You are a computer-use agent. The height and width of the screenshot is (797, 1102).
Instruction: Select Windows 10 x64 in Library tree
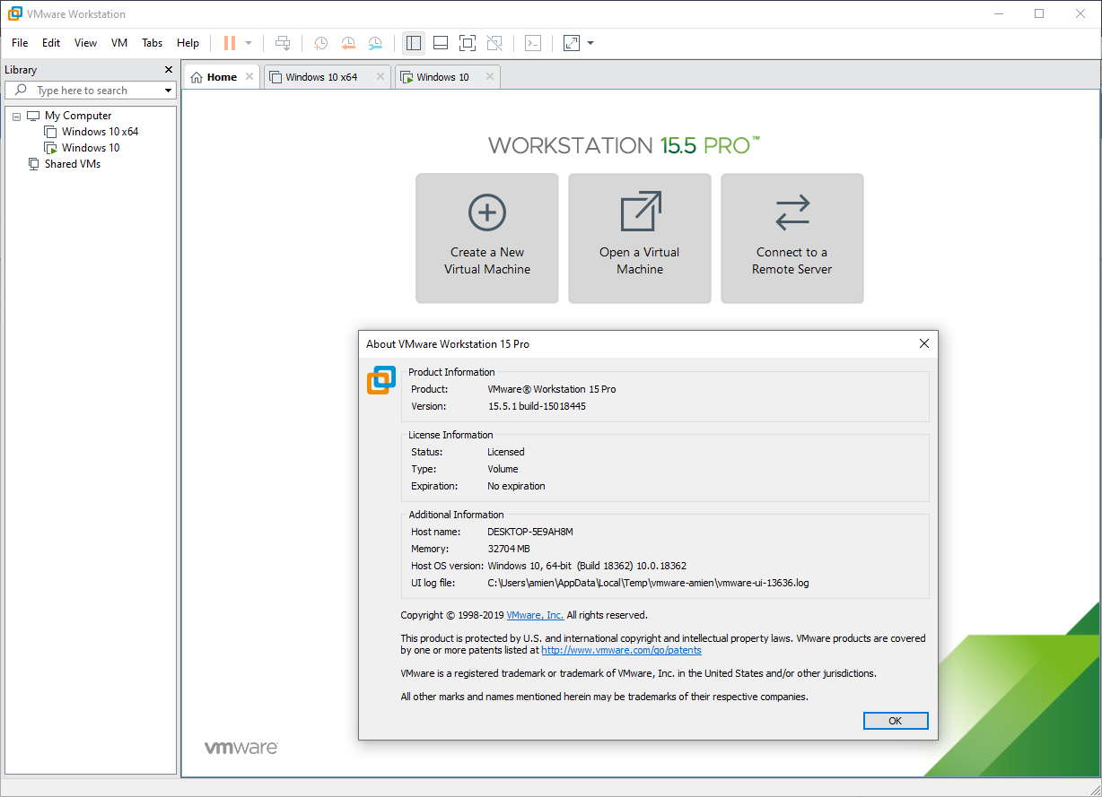pyautogui.click(x=100, y=132)
